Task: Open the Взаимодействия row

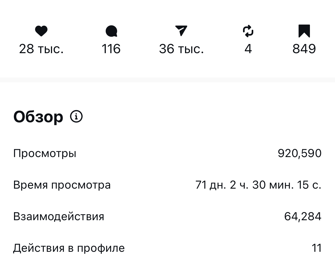Action: [59, 217]
